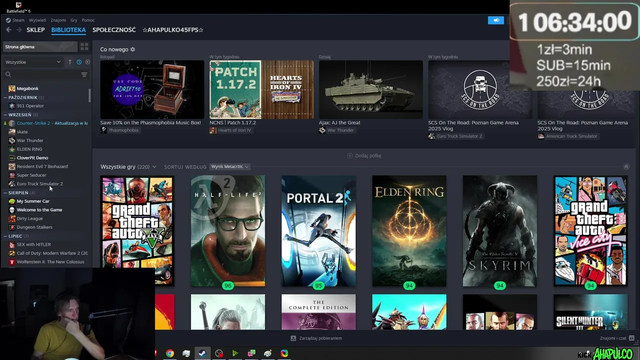Open the ☆AHAPULKO45FPS☆ profile tab

click(172, 30)
